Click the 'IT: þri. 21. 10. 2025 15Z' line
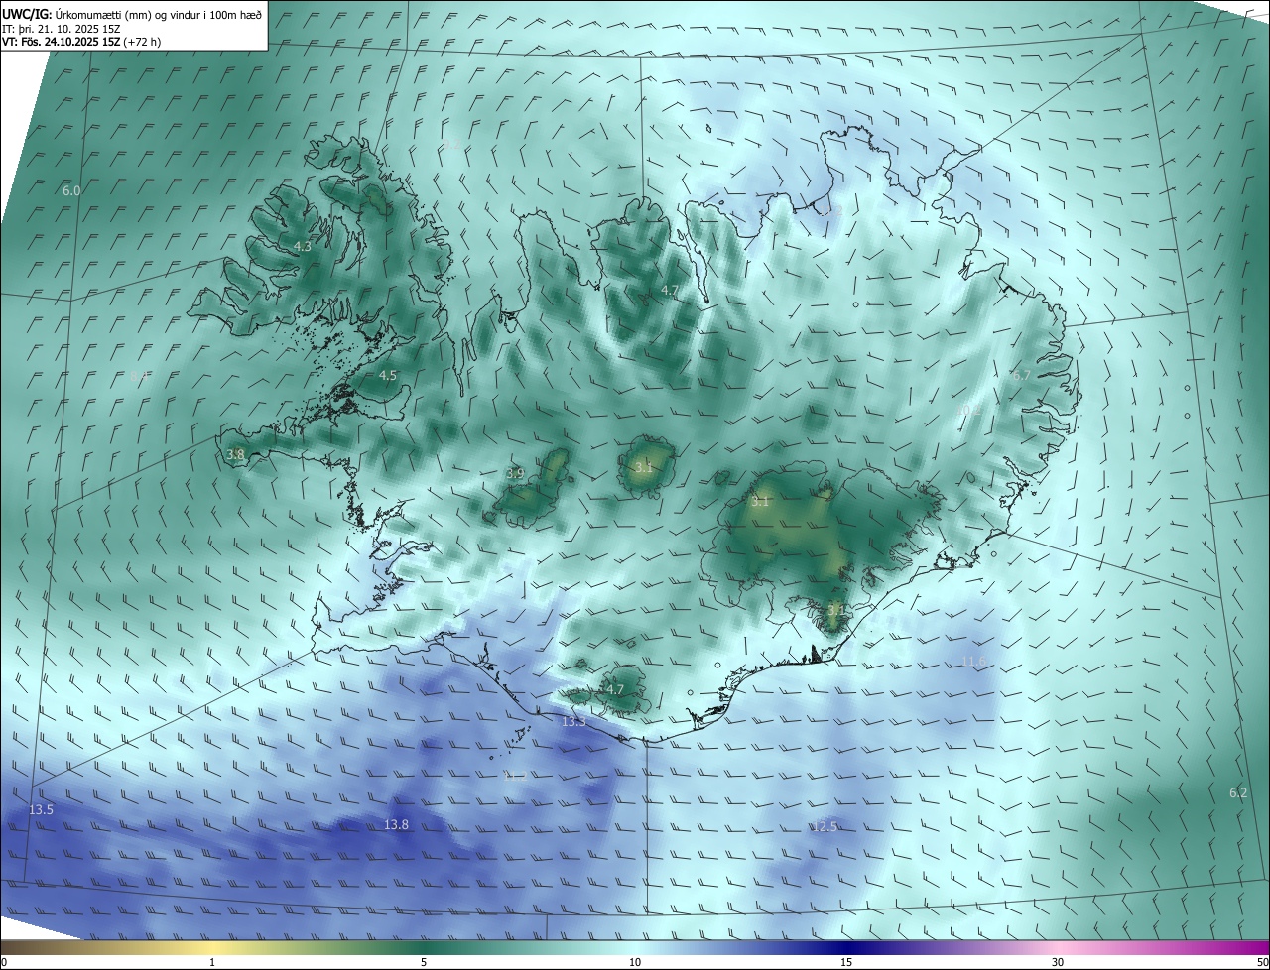The height and width of the screenshot is (970, 1270). click(61, 29)
